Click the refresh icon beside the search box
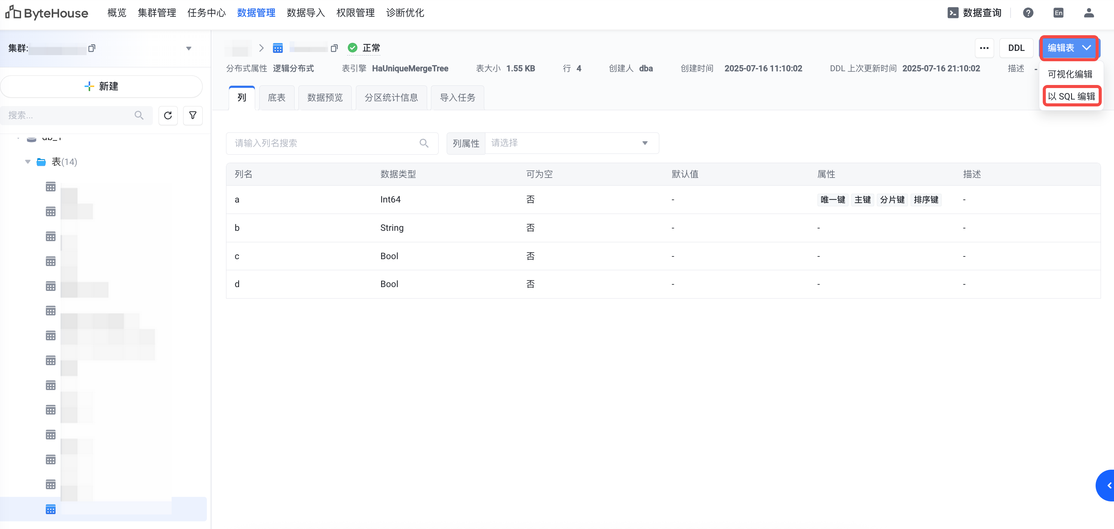The image size is (1114, 529). [x=168, y=115]
